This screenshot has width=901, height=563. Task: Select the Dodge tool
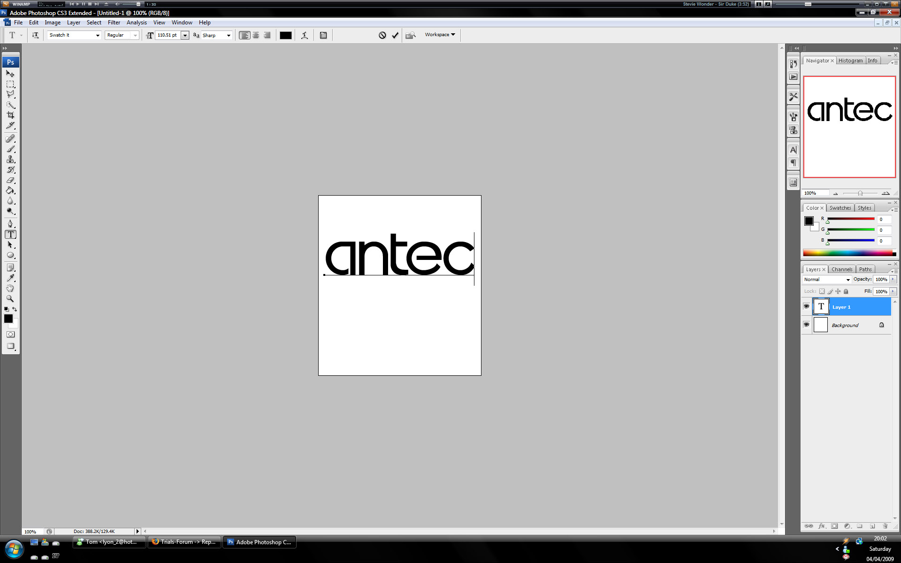click(10, 211)
